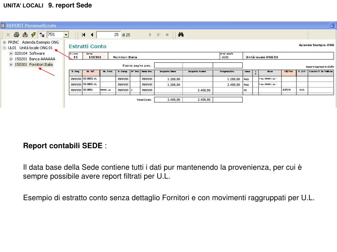The width and height of the screenshot is (337, 252).
Task: Select PRINC Azienda Esempio ONG tree item
Action: (33, 42)
